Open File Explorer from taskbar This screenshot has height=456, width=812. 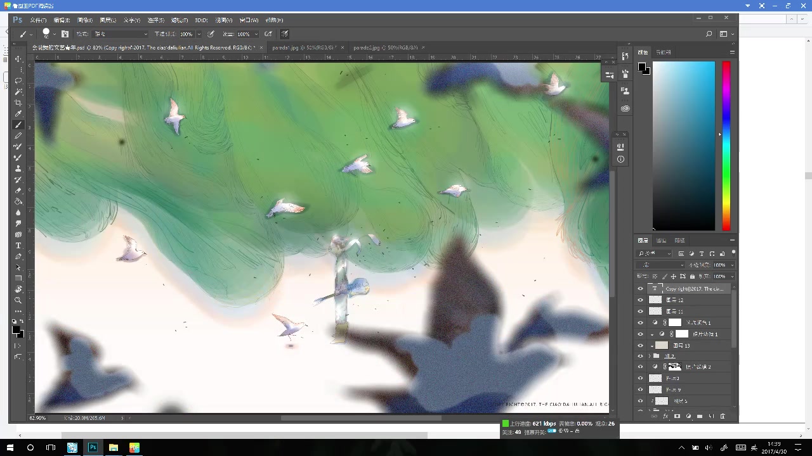pyautogui.click(x=114, y=448)
